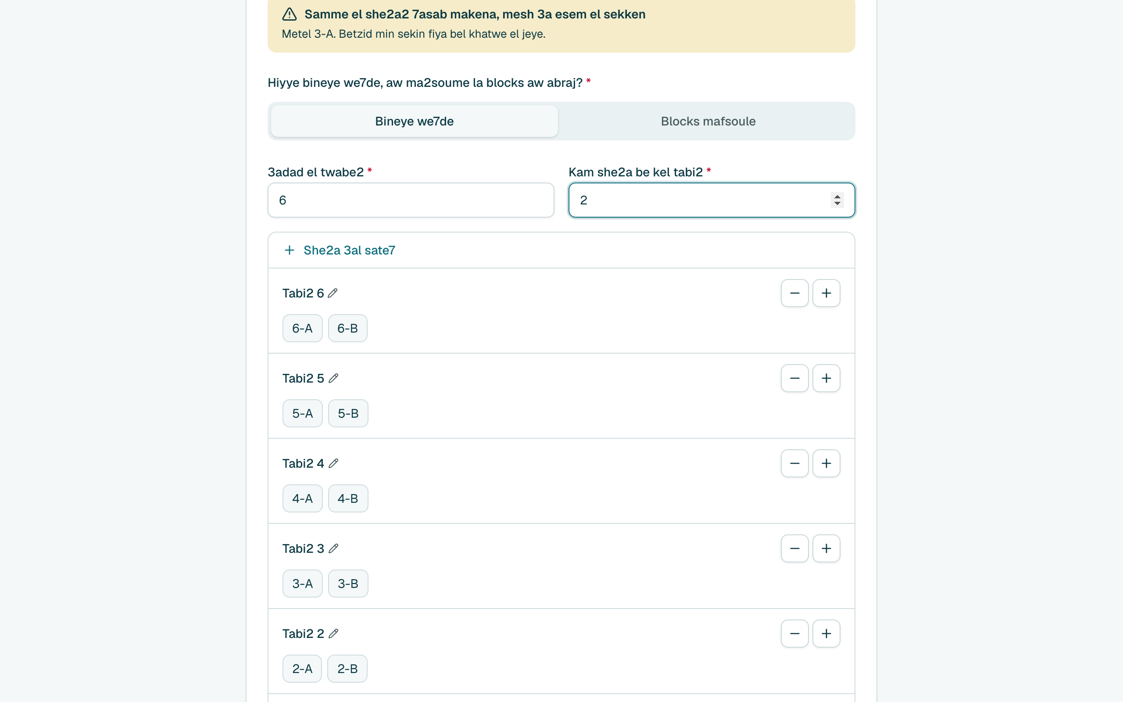Focus the Kam she2a be kel tabi2 field

point(712,200)
